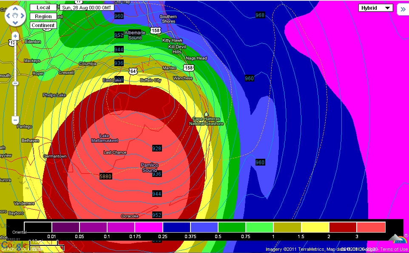The height and width of the screenshot is (253, 409).
Task: Click the Buffalo City label
Action: (151, 80)
